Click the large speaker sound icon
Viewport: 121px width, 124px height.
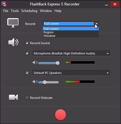(13, 42)
